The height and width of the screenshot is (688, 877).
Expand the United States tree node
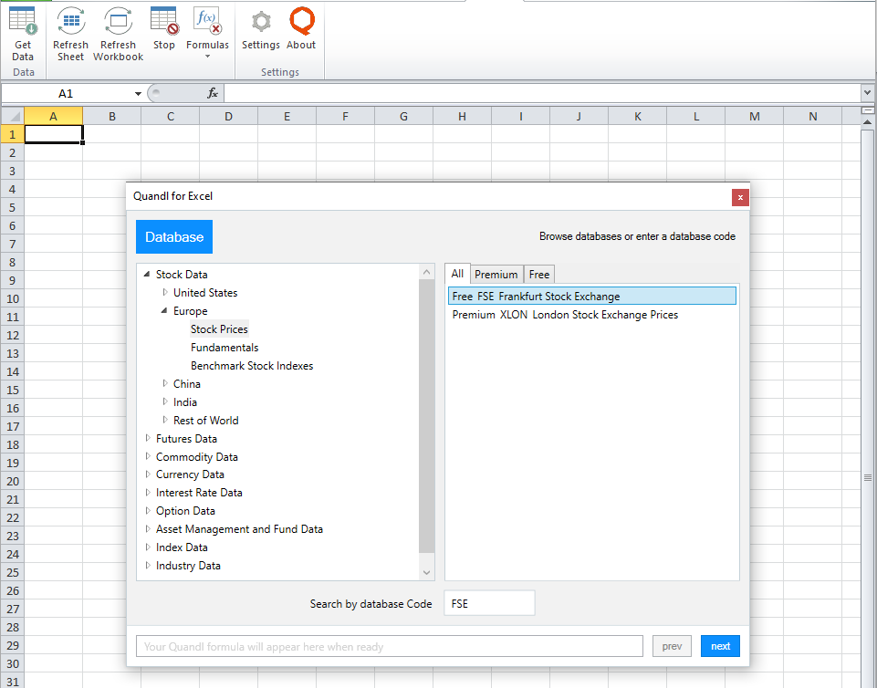[165, 292]
